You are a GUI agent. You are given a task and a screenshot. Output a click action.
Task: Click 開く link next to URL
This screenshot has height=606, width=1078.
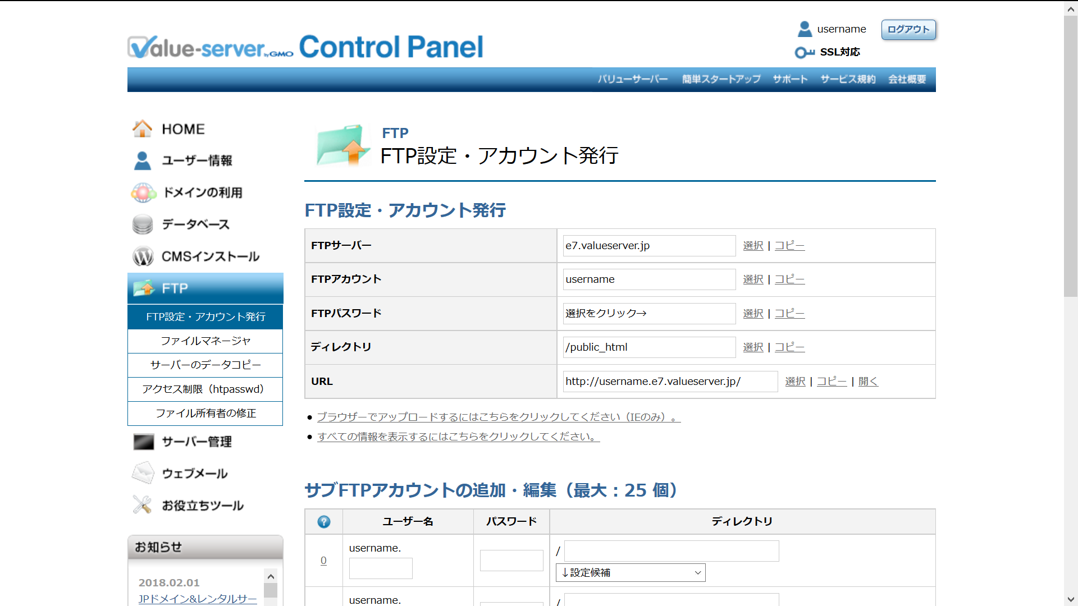tap(868, 382)
